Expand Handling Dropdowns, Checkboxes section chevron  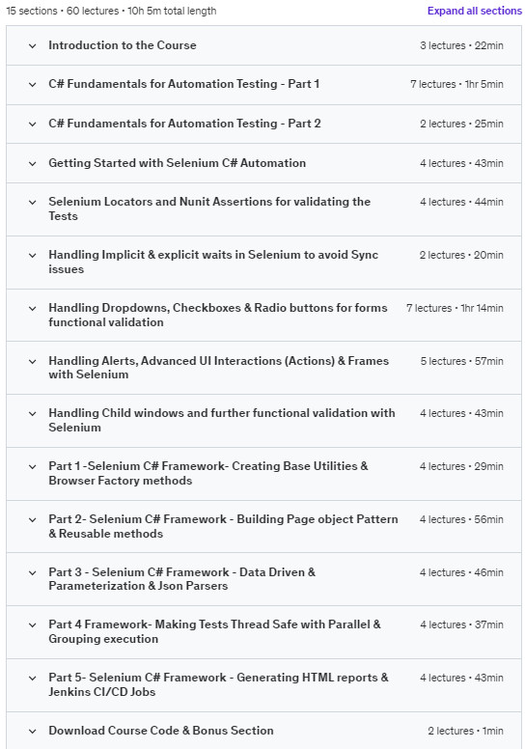pos(33,309)
